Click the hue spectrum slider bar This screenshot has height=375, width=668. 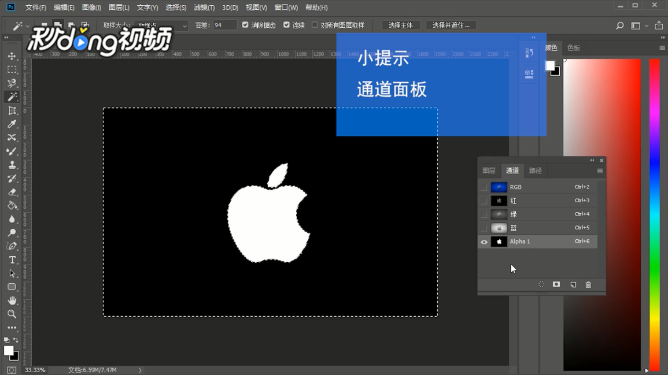(654, 215)
